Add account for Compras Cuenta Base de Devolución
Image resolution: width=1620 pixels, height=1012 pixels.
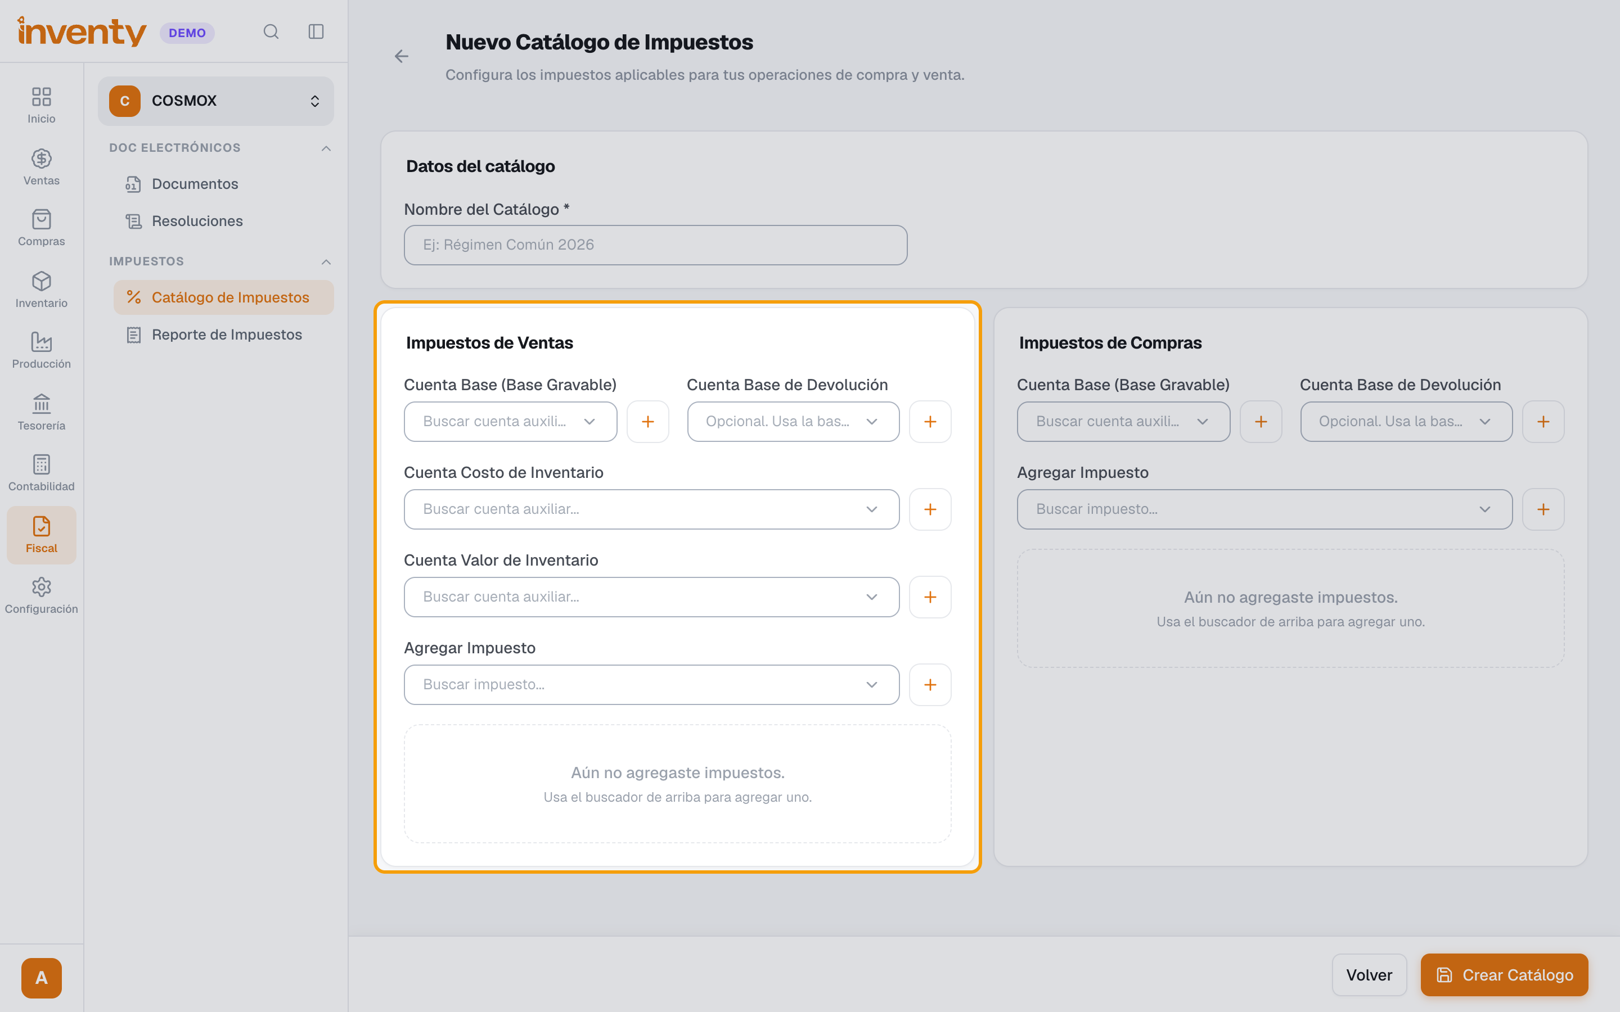click(1543, 422)
